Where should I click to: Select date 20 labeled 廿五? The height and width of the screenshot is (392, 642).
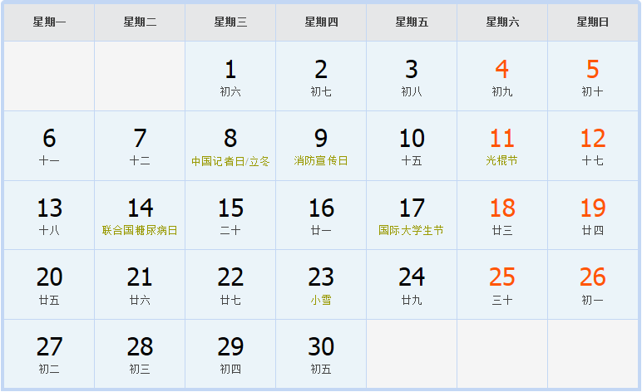point(49,285)
